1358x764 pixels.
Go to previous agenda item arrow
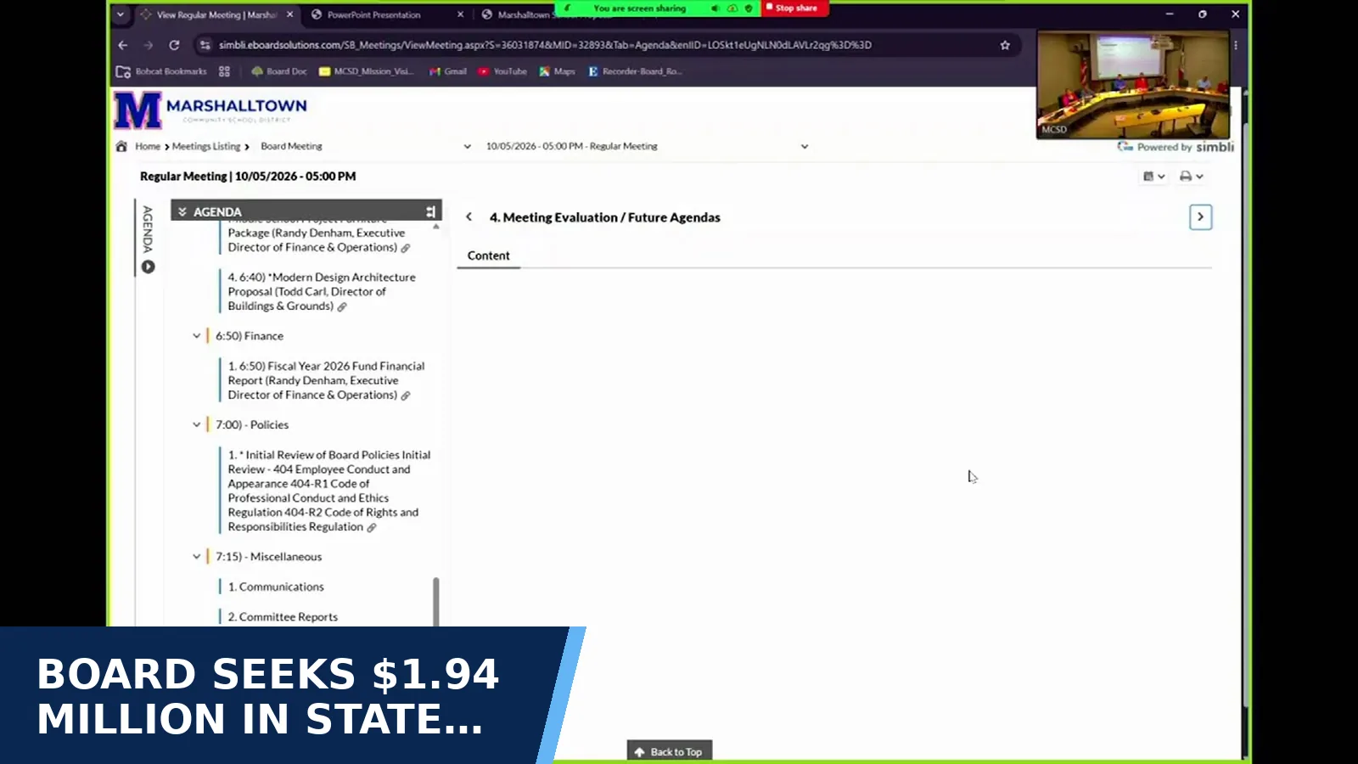click(x=469, y=217)
